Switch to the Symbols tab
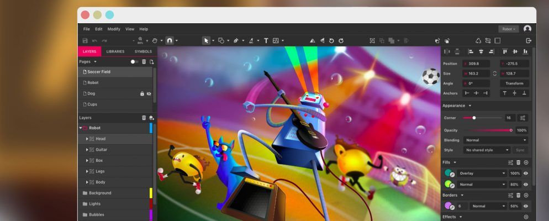This screenshot has width=549, height=221. pos(143,51)
